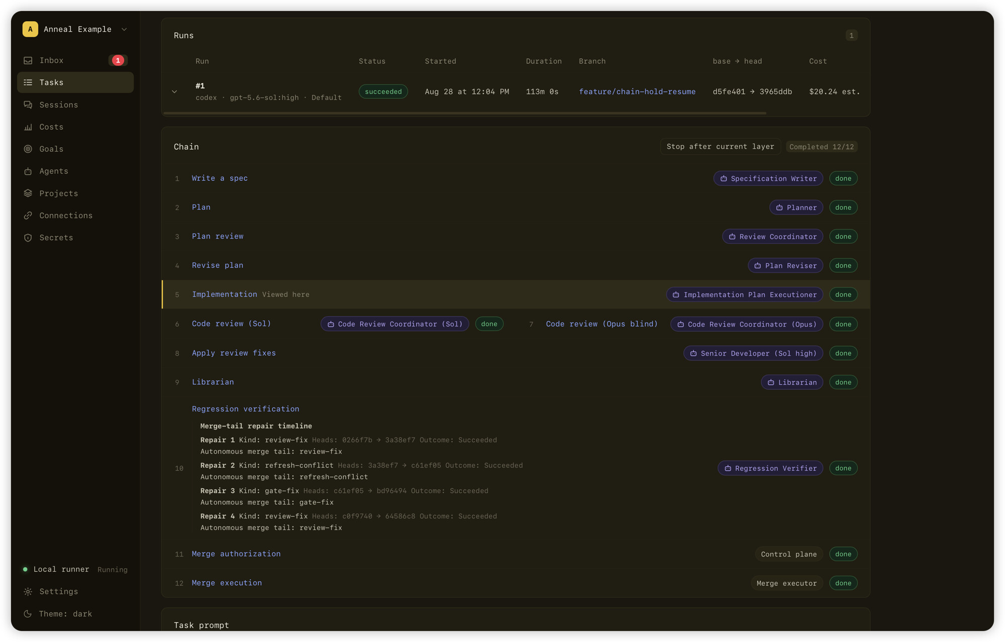The image size is (1005, 642).
Task: Click robot icon in Implementation Plan Executioner badge
Action: coord(676,295)
